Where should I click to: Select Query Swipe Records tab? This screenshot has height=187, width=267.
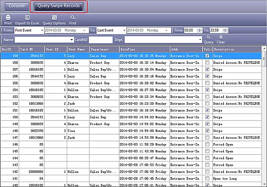pyautogui.click(x=59, y=6)
